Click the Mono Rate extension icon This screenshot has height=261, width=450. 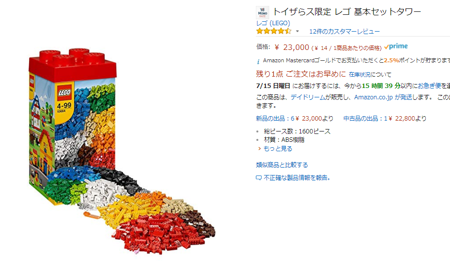[262, 13]
